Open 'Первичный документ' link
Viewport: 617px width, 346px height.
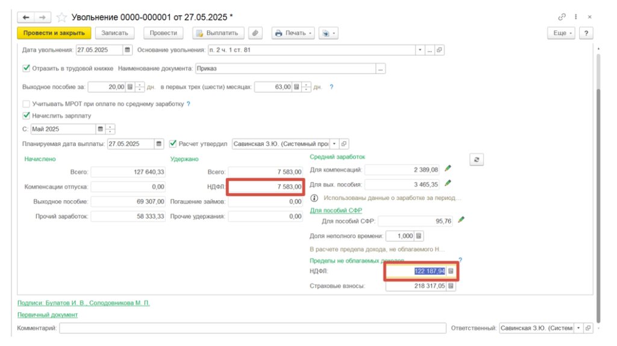48,315
